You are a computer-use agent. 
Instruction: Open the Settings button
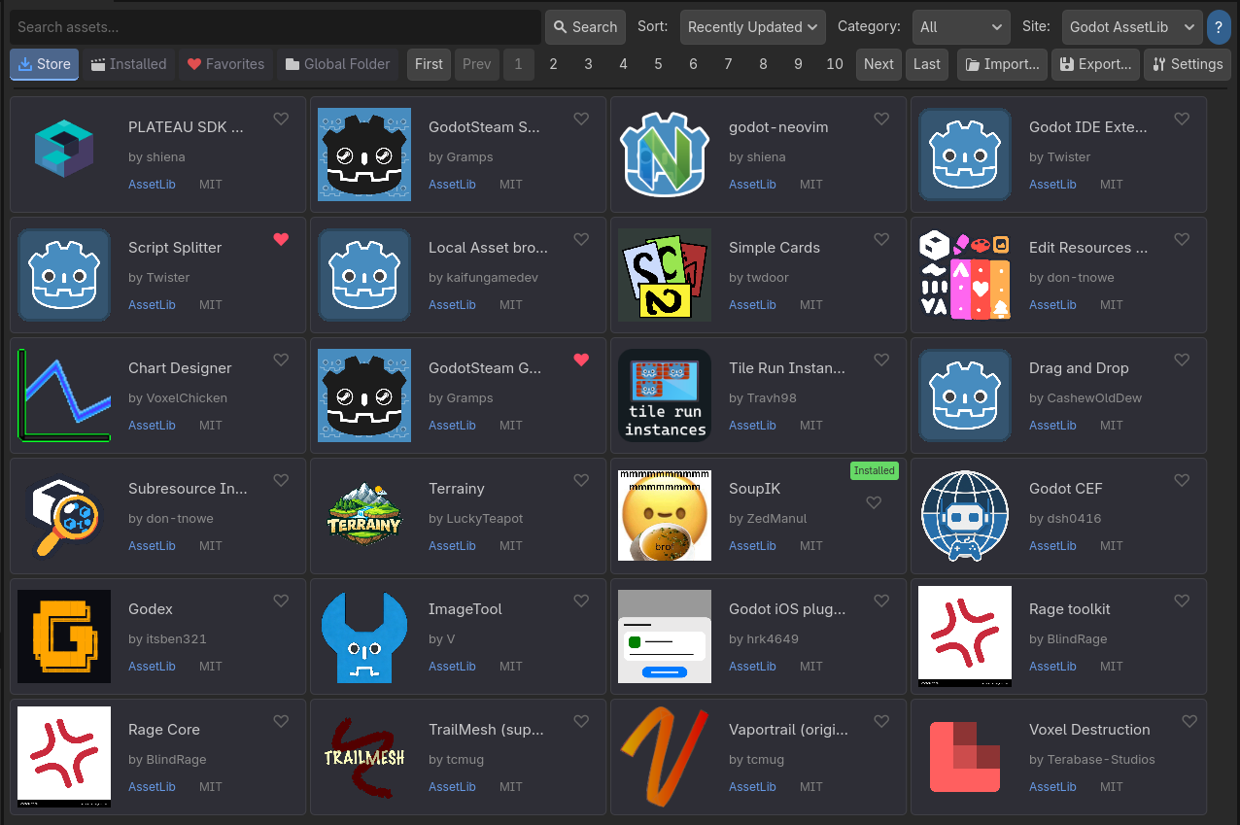[x=1188, y=64]
